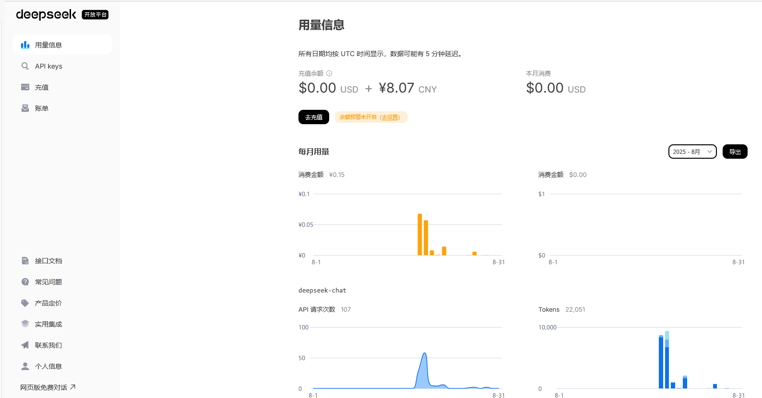Select the API keys menu item
The height and width of the screenshot is (398, 762).
pyautogui.click(x=48, y=66)
